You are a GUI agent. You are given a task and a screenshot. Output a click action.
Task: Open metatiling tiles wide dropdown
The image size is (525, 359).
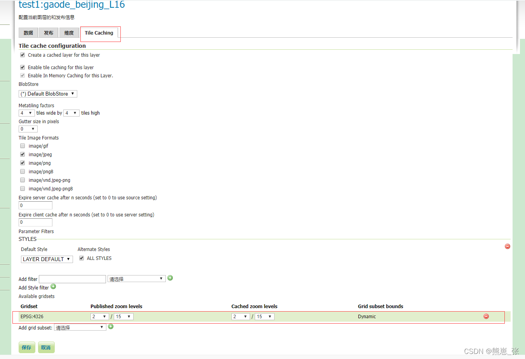click(x=26, y=113)
